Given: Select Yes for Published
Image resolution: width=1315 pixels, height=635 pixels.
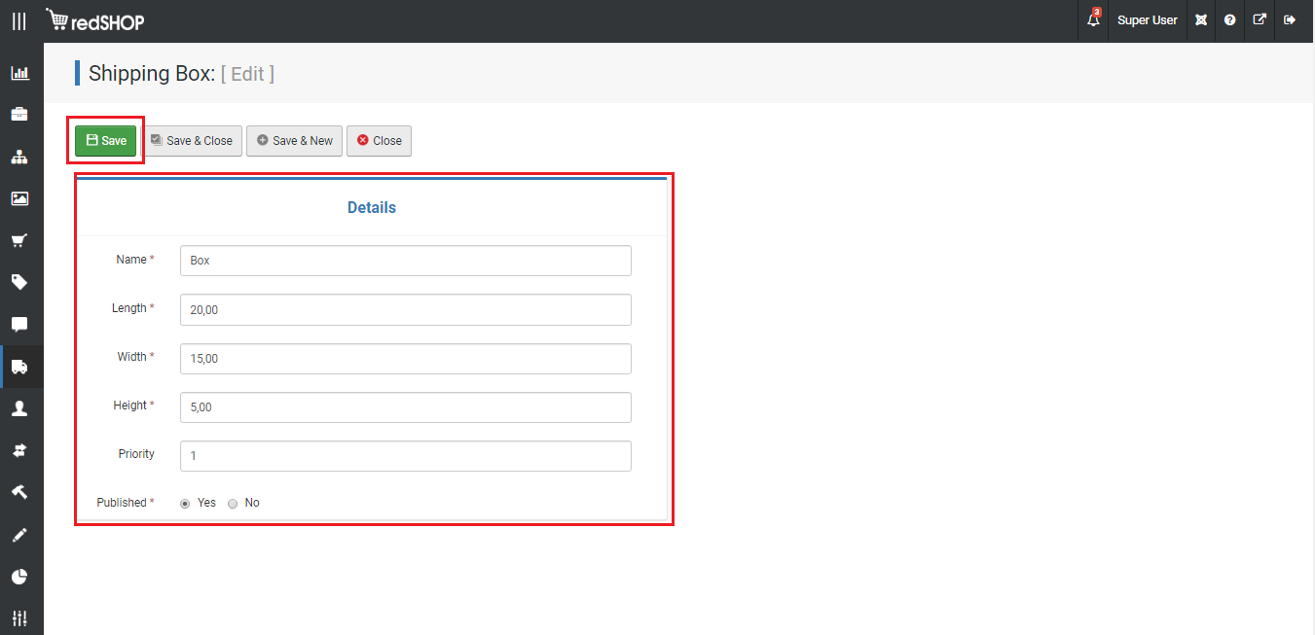Looking at the screenshot, I should pyautogui.click(x=185, y=504).
